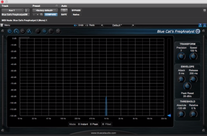Click the Speed knob

pos(193,56)
